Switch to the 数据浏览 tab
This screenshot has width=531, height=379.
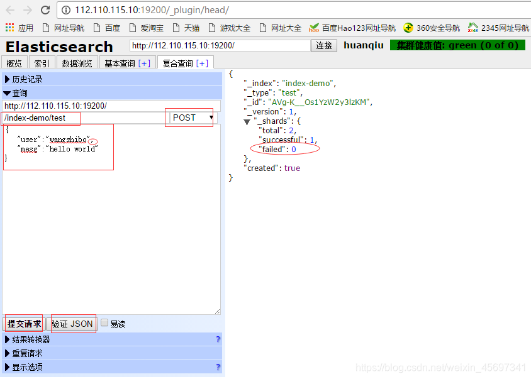tap(77, 63)
